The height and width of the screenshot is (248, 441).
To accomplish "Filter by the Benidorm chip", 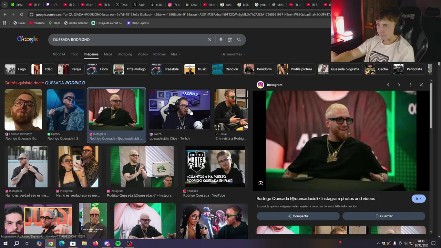I will pos(259,69).
